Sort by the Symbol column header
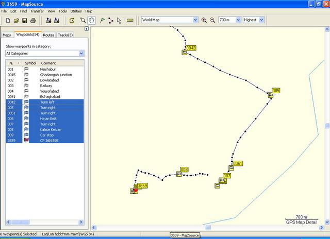The image size is (330, 239). pyautogui.click(x=30, y=63)
